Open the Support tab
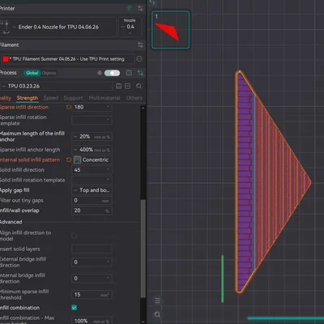The height and width of the screenshot is (324, 324). pyautogui.click(x=73, y=98)
